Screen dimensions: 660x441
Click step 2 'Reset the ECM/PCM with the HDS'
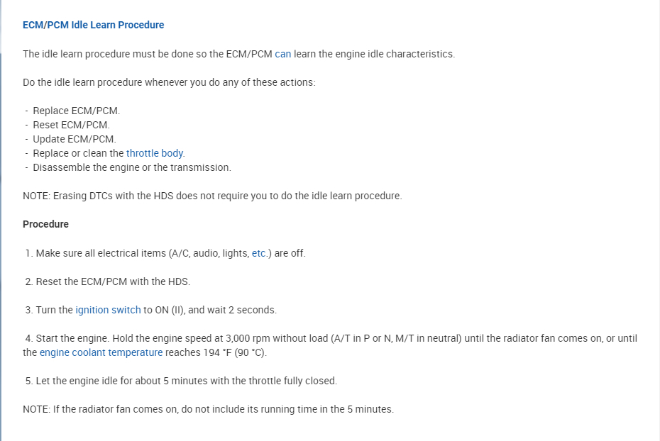(x=113, y=281)
